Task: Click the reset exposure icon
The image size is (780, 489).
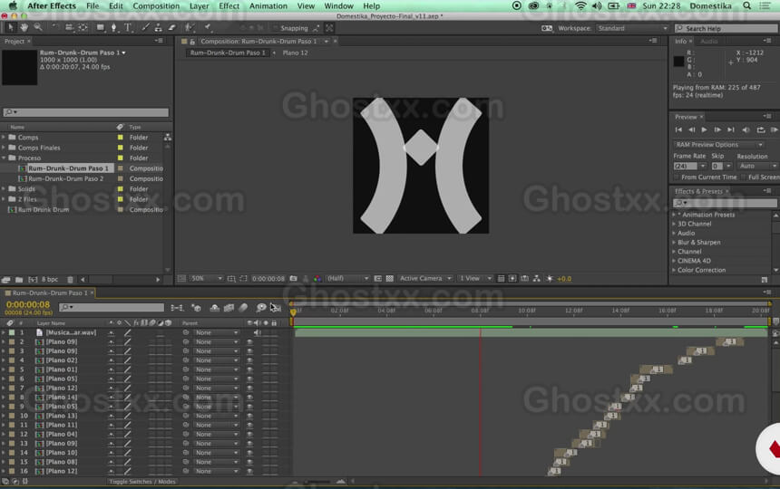Action: (x=550, y=279)
